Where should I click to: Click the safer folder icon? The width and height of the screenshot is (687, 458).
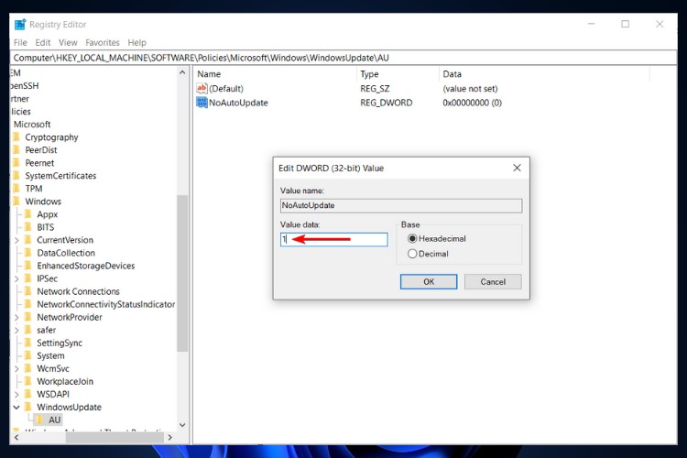click(x=28, y=330)
